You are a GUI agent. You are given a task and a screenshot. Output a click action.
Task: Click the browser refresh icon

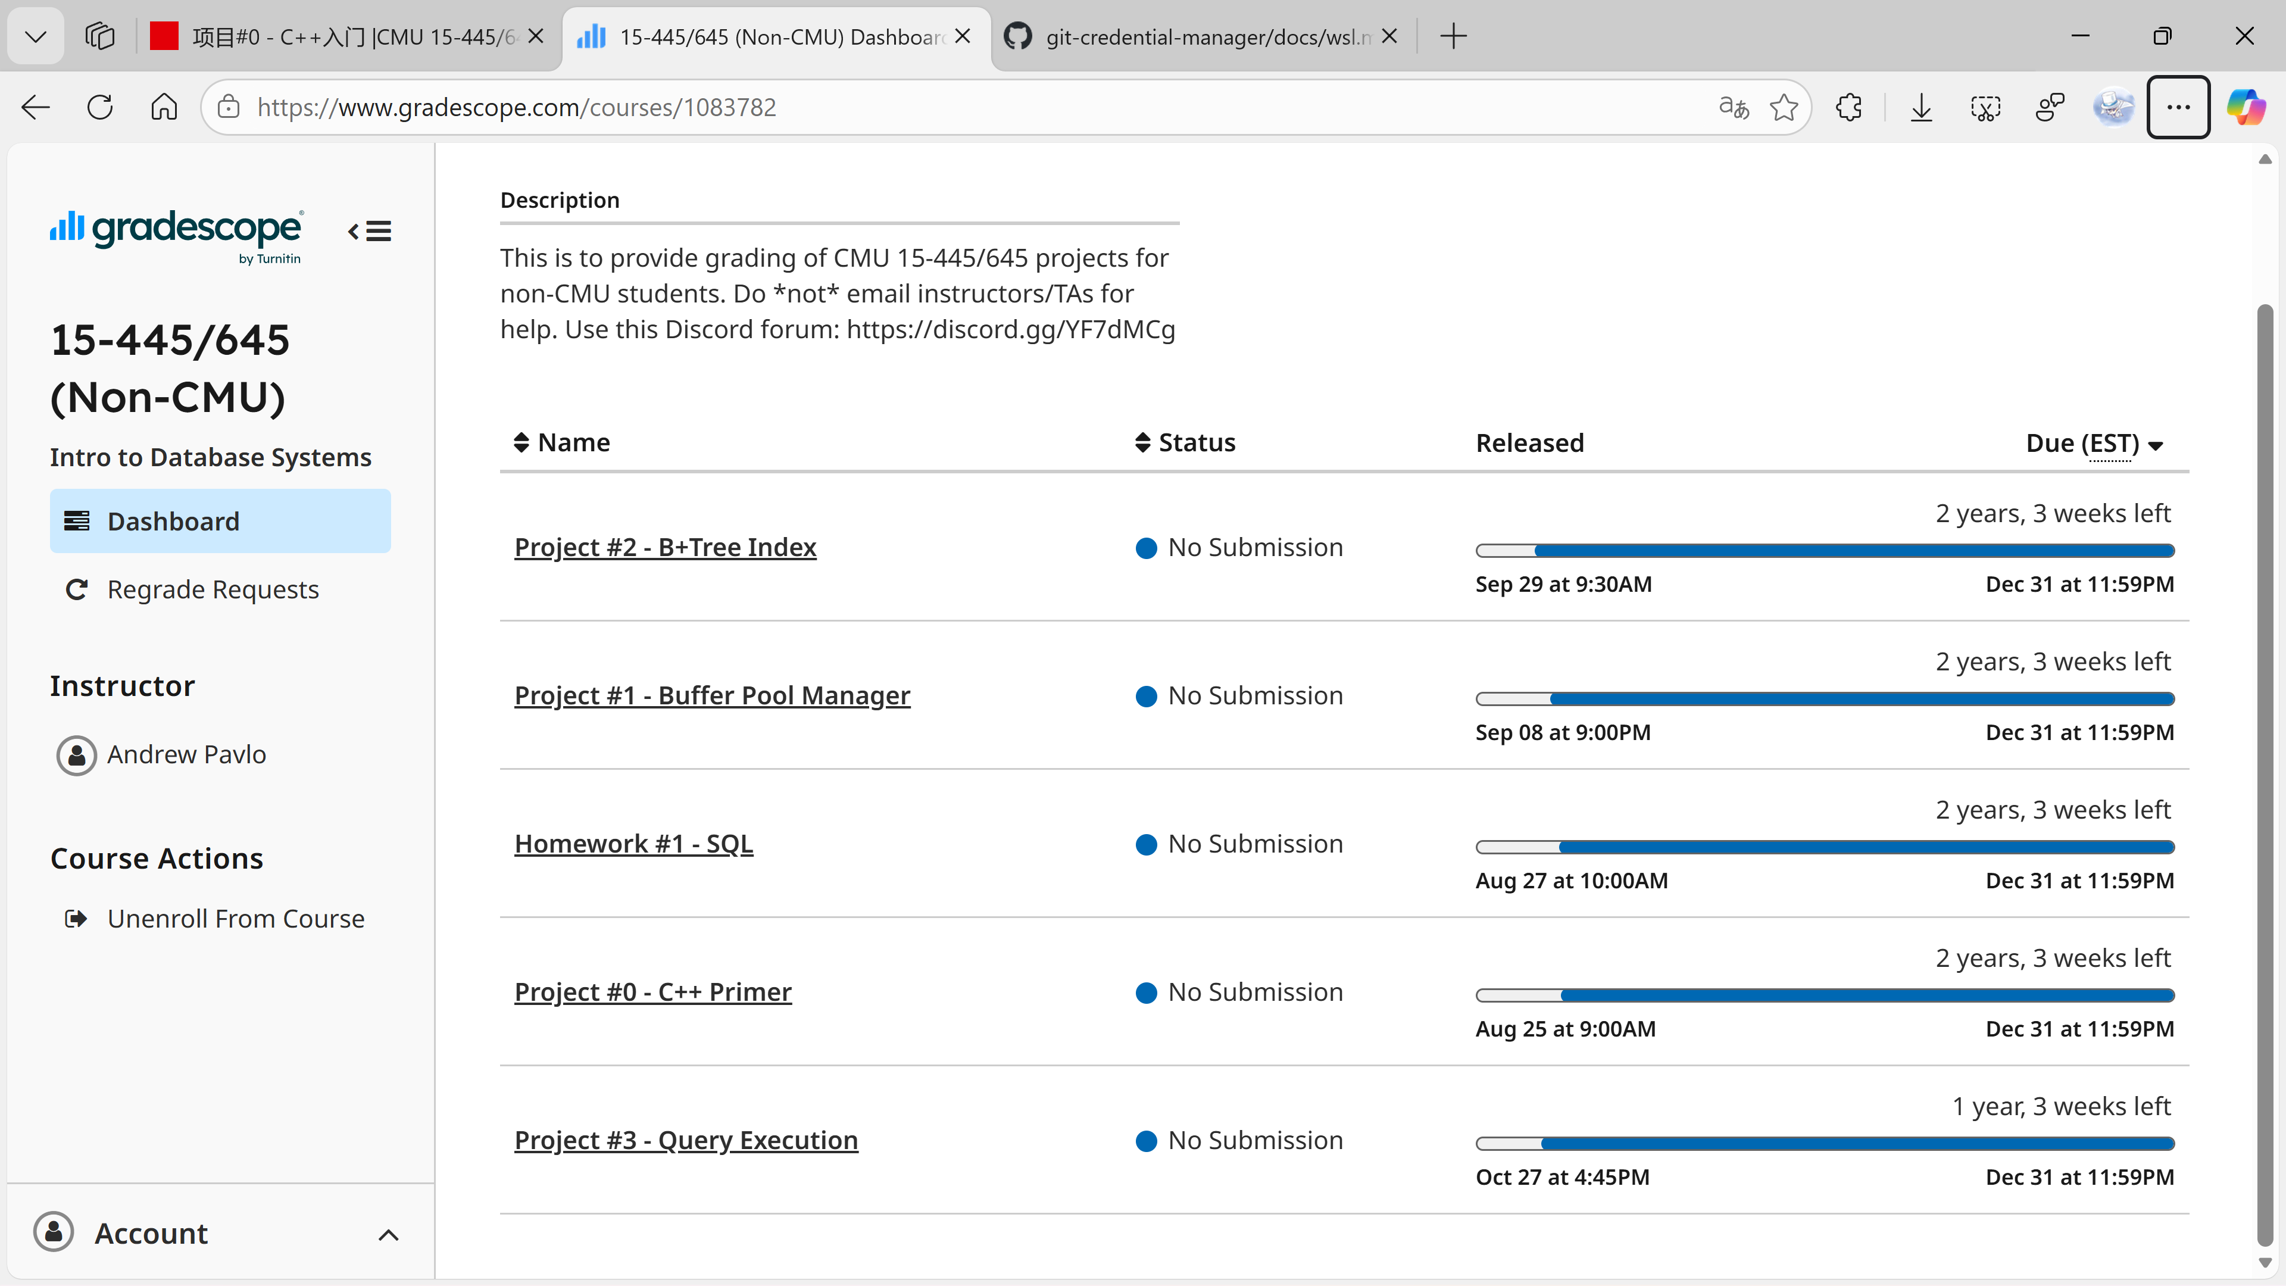[100, 107]
